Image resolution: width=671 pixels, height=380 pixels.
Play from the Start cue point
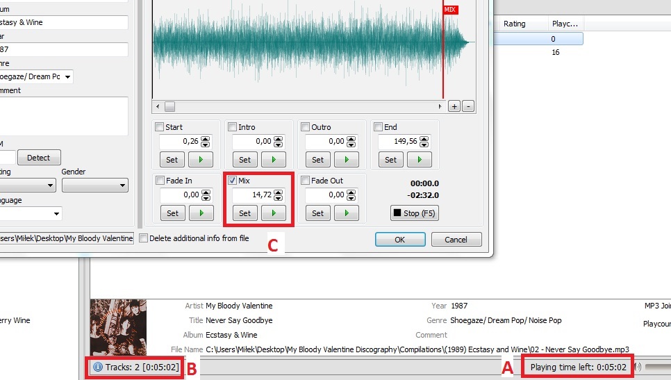pyautogui.click(x=200, y=160)
